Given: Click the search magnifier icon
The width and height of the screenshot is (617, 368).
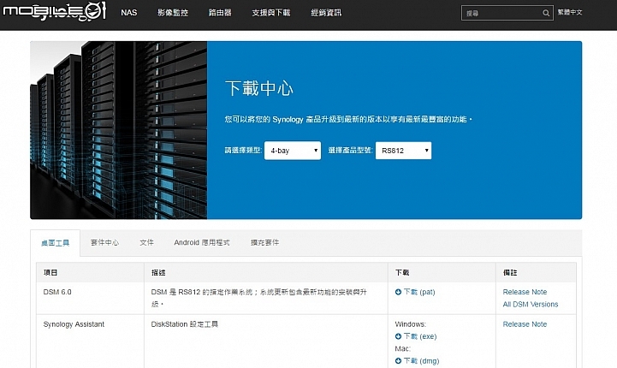Looking at the screenshot, I should tap(546, 13).
